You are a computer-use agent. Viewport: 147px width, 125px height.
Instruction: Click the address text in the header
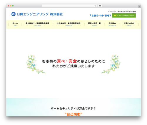122,12
